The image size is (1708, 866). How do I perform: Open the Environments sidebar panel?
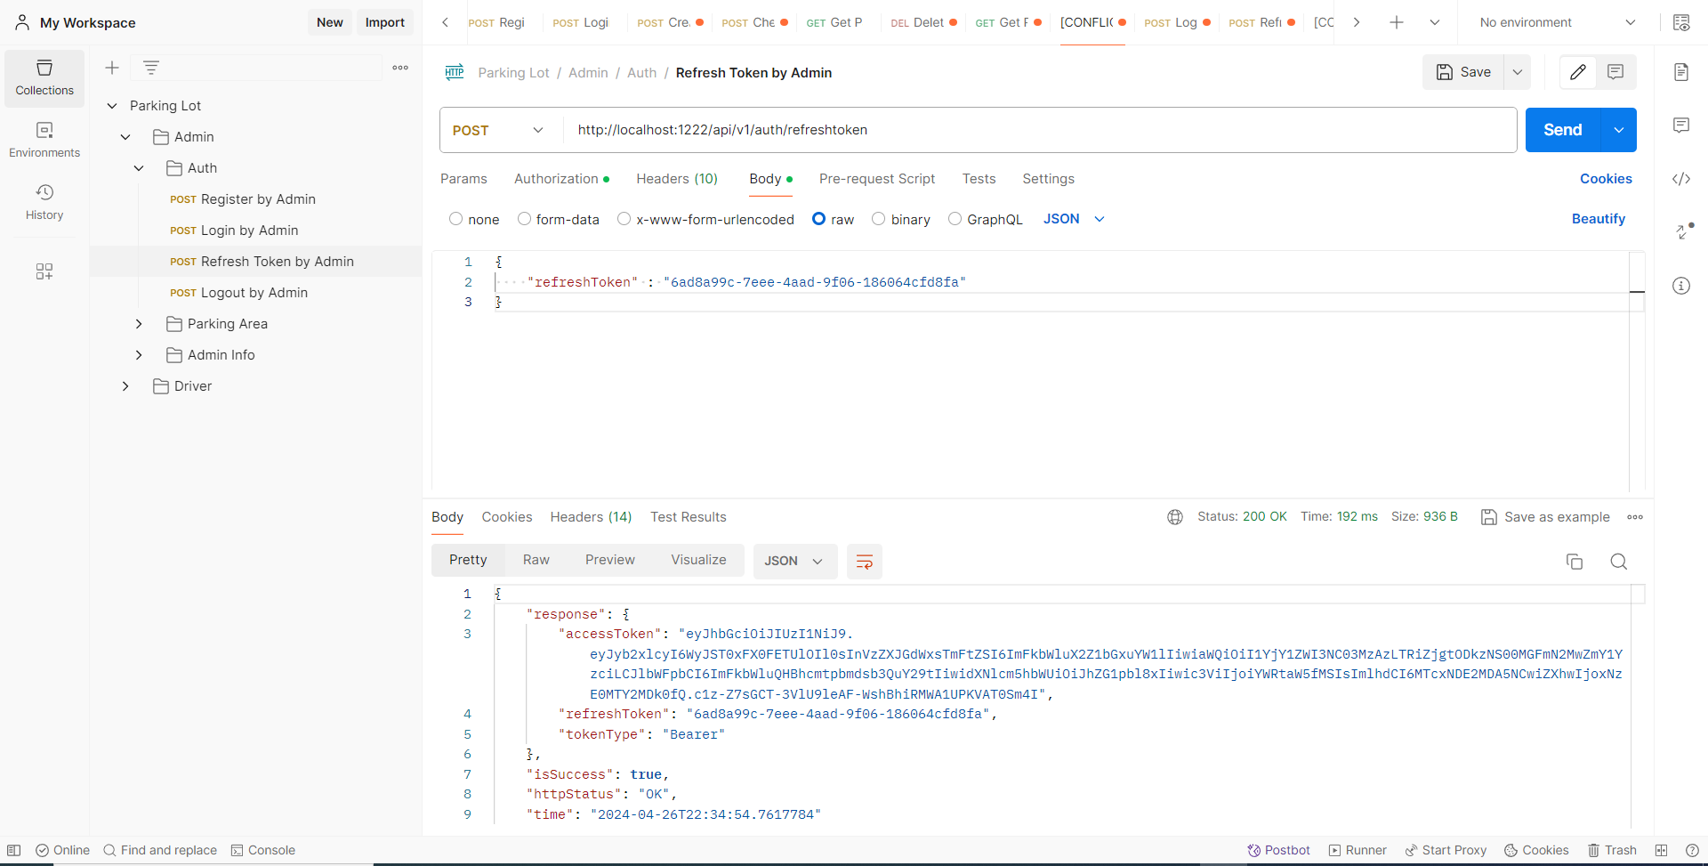(44, 141)
